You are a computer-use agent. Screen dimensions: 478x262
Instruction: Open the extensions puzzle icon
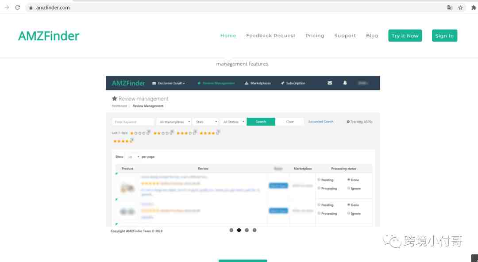coord(474,8)
